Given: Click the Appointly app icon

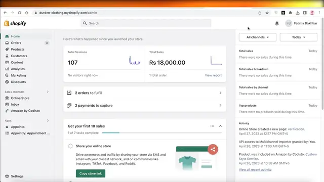Looking at the screenshot, I should [x=7, y=133].
